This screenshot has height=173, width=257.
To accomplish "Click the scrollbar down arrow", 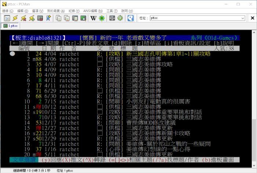I will click(x=254, y=165).
